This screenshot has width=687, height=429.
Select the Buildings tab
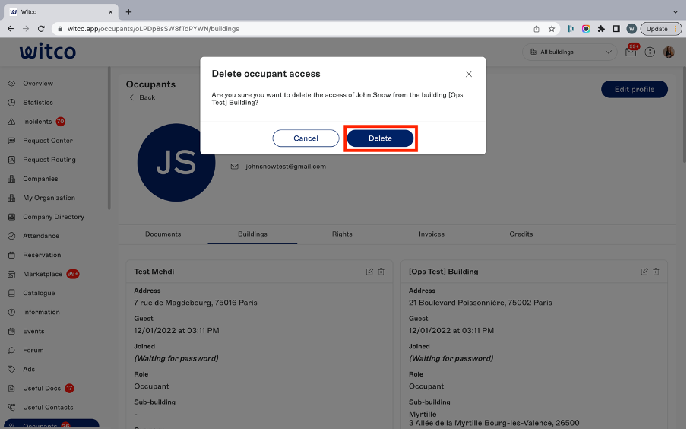pos(252,234)
